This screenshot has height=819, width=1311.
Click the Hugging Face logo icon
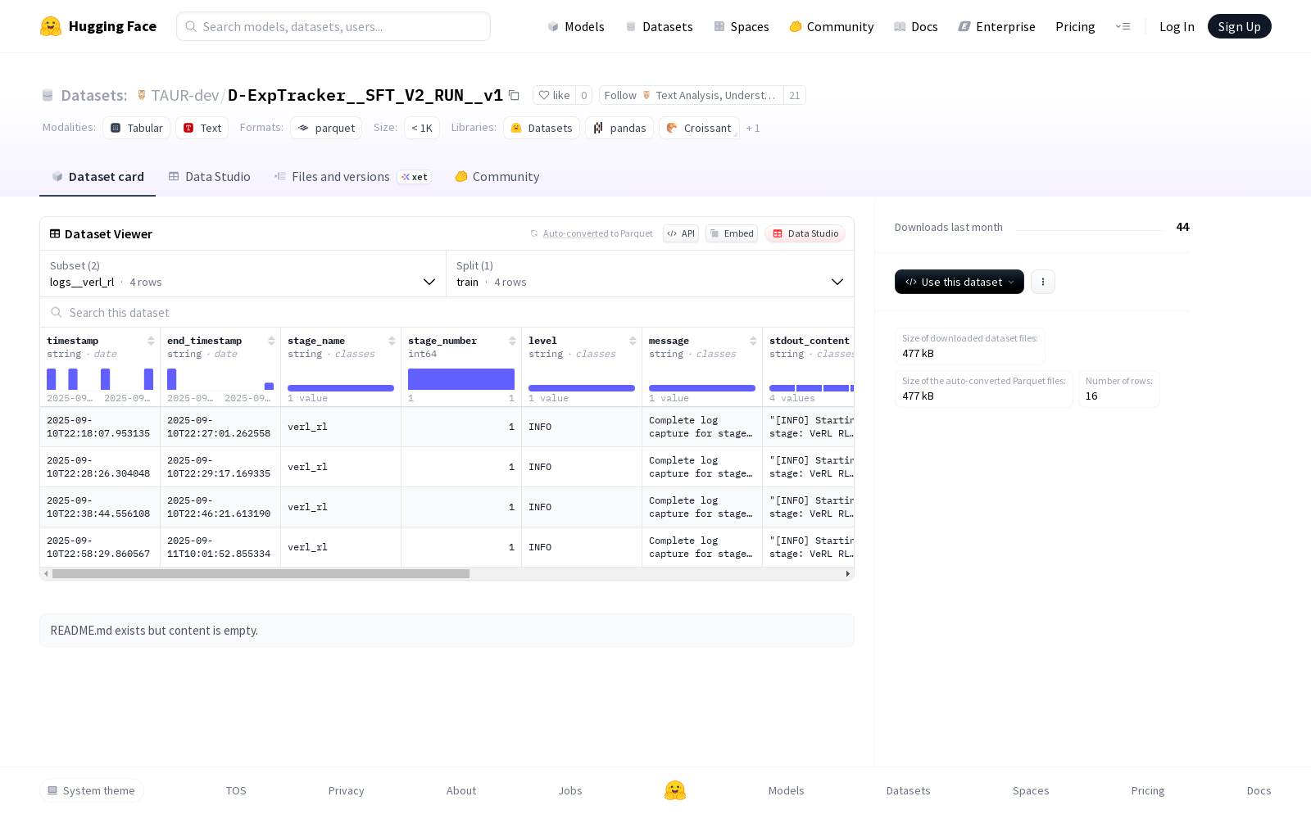tap(51, 26)
